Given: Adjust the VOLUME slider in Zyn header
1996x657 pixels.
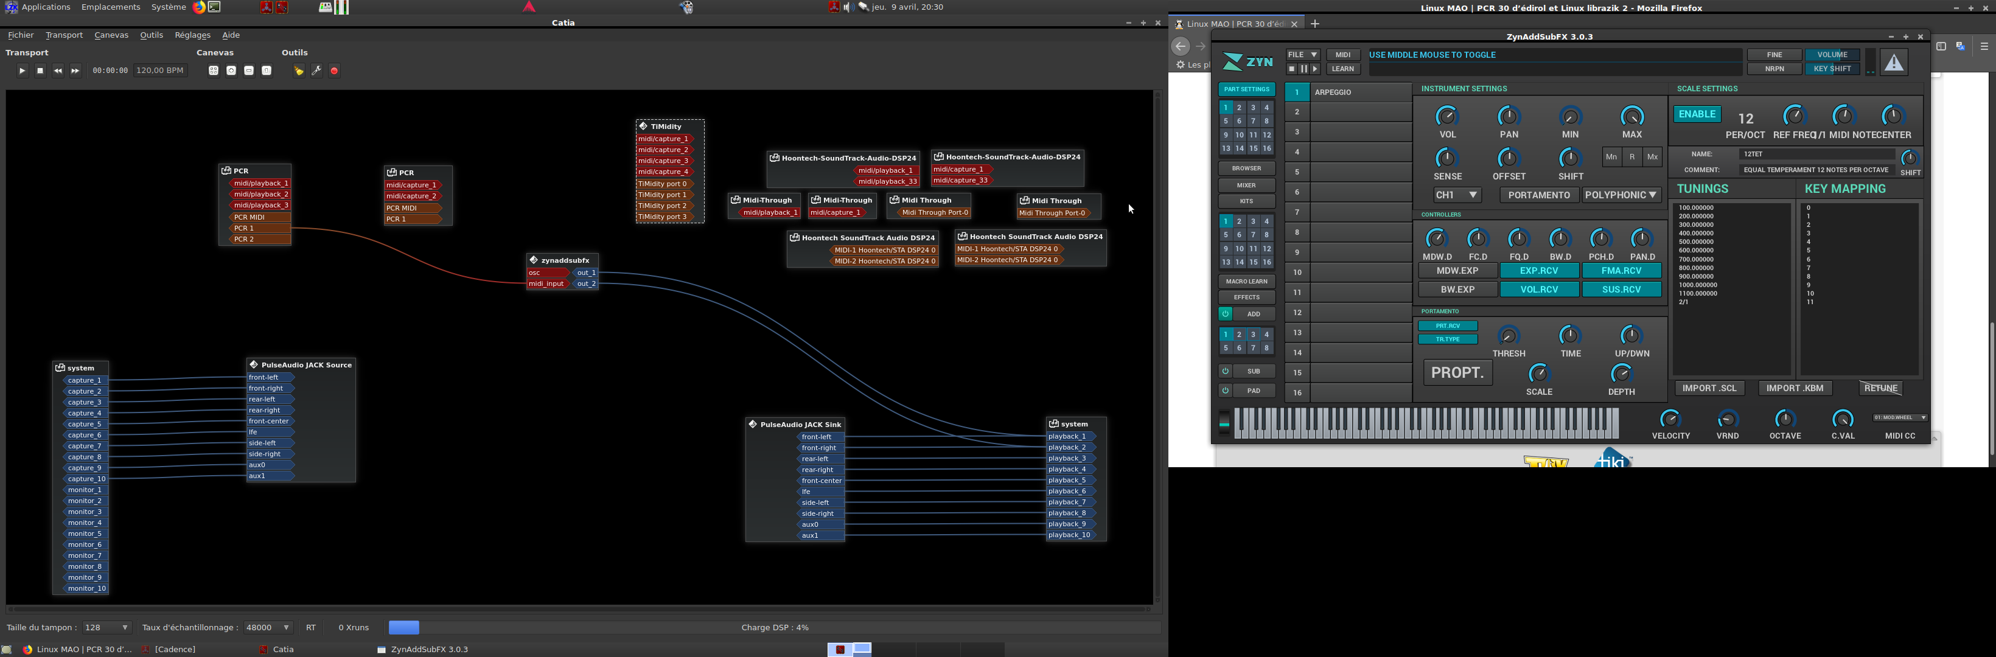Looking at the screenshot, I should coord(1832,55).
